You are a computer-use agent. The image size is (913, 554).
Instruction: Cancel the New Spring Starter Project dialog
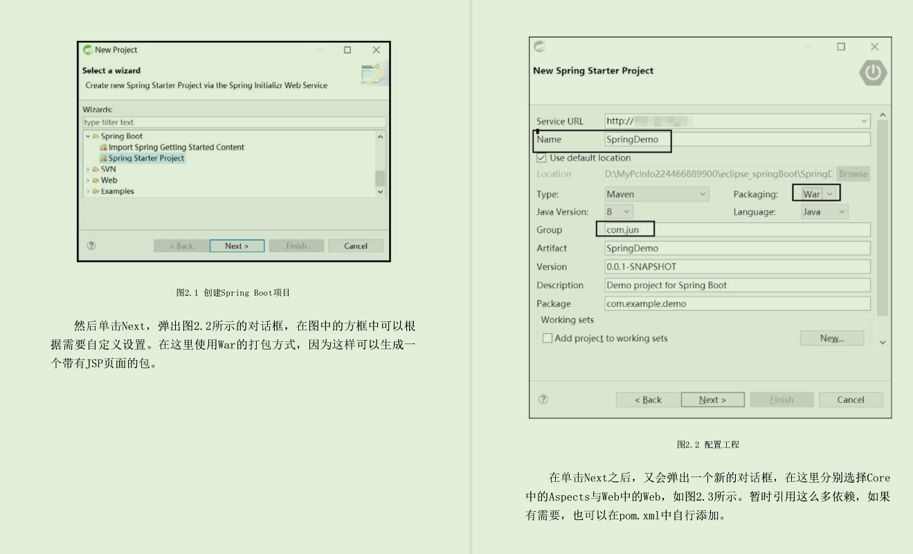(x=851, y=400)
